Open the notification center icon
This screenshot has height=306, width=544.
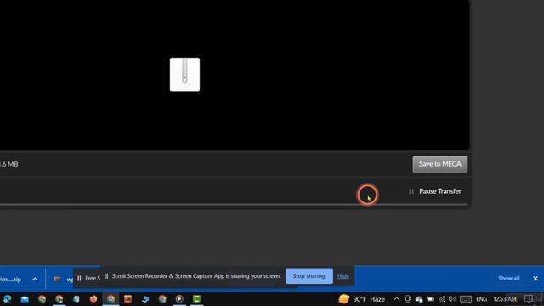click(x=529, y=298)
